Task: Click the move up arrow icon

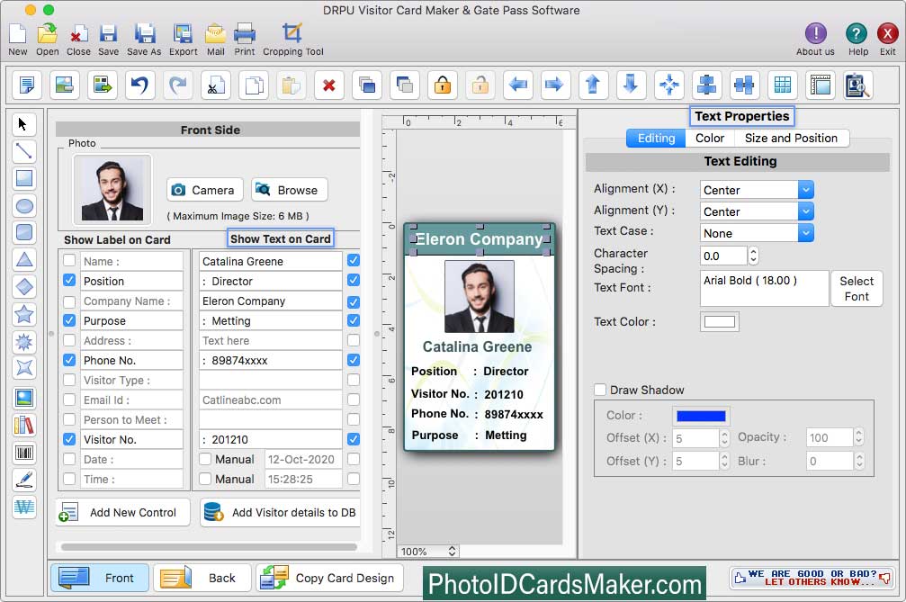Action: (593, 85)
